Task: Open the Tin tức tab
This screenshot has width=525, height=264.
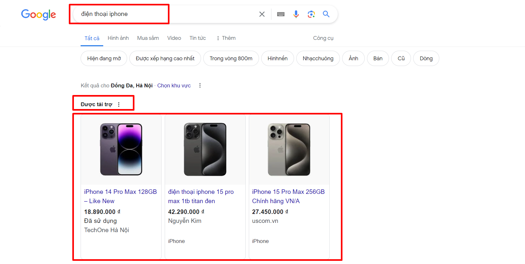Action: [198, 38]
